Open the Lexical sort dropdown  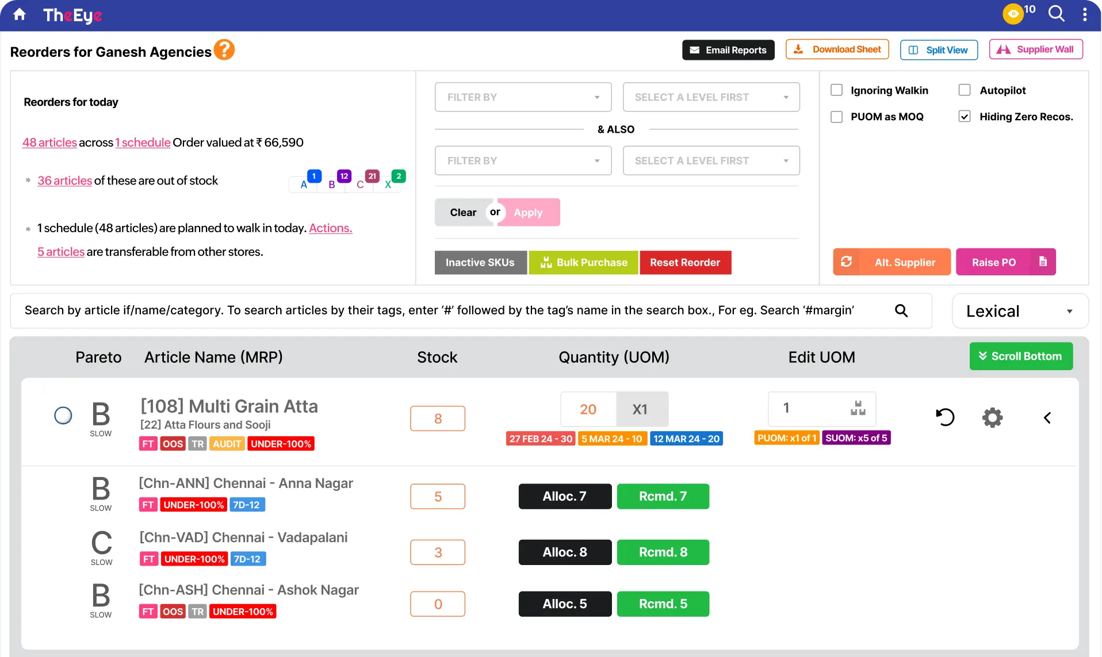(1019, 310)
